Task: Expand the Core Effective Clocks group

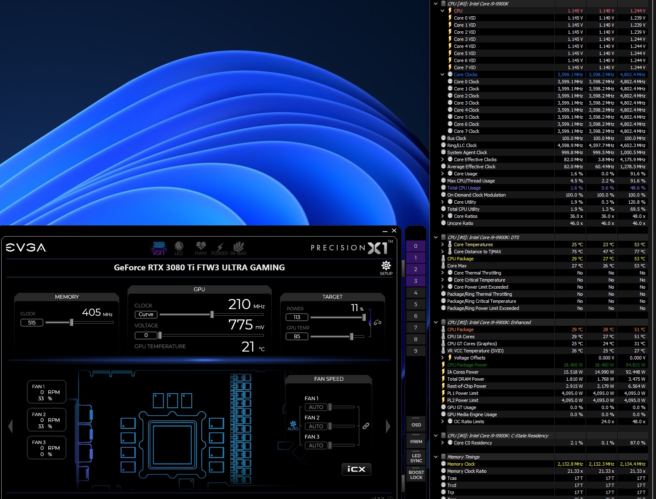Action: [x=443, y=159]
